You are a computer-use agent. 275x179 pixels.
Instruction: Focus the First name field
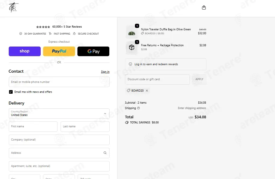(x=33, y=126)
